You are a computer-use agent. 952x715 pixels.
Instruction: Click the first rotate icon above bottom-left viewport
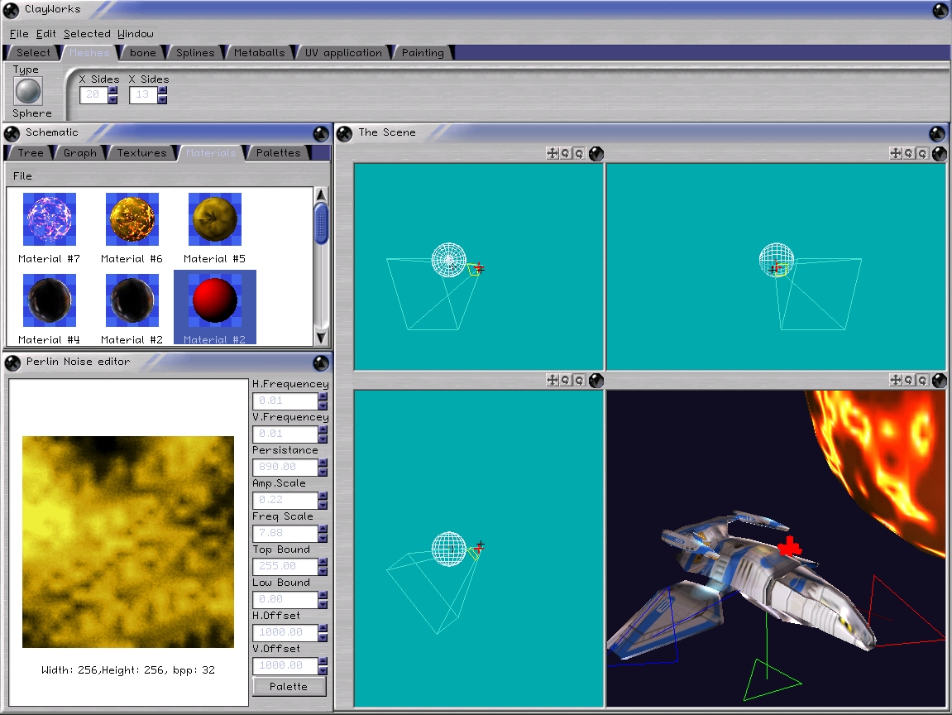point(566,380)
